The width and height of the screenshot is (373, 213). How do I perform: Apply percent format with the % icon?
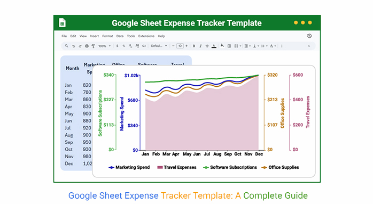(123, 46)
